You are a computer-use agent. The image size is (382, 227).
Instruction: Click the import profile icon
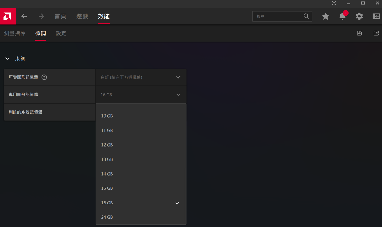click(359, 33)
